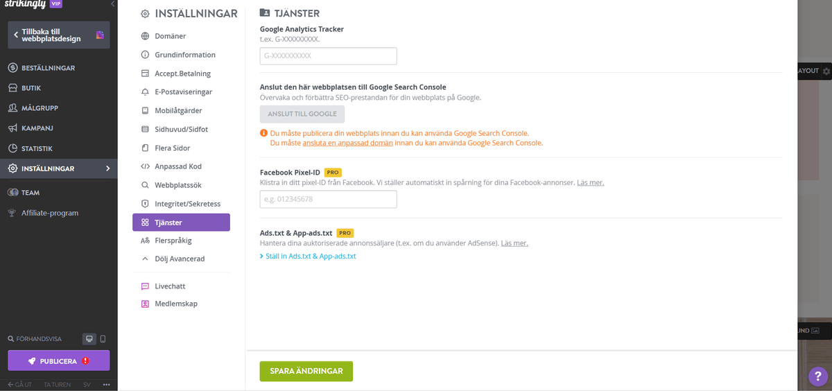Image resolution: width=832 pixels, height=391 pixels.
Task: Open the three-dots more menu
Action: (x=107, y=384)
